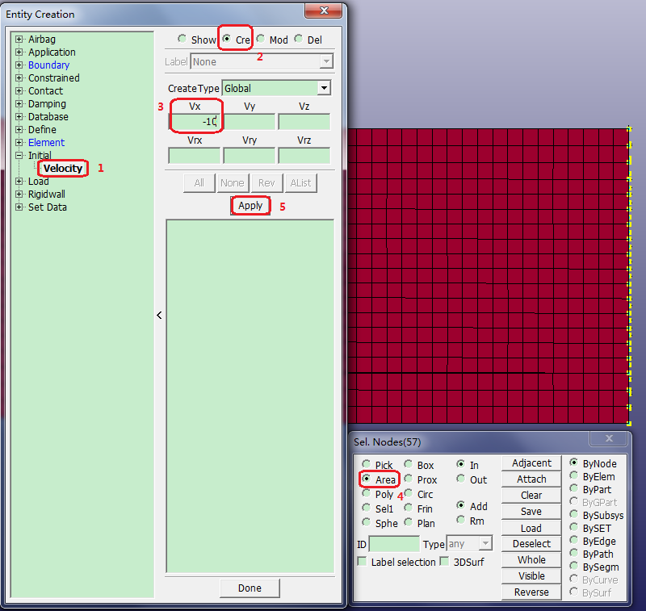This screenshot has height=611, width=646.
Task: Expand the Airbag tree node
Action: click(x=19, y=40)
